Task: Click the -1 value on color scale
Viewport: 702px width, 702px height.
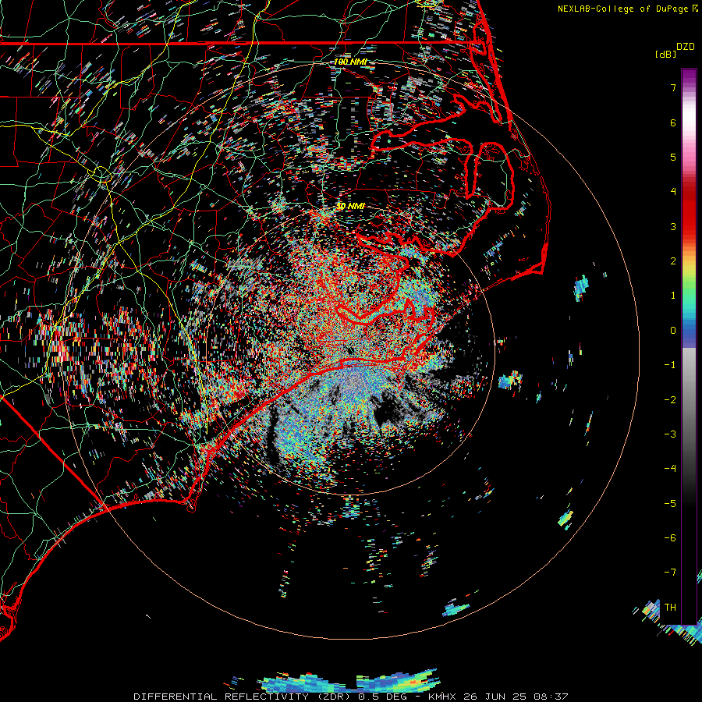Action: pos(670,365)
